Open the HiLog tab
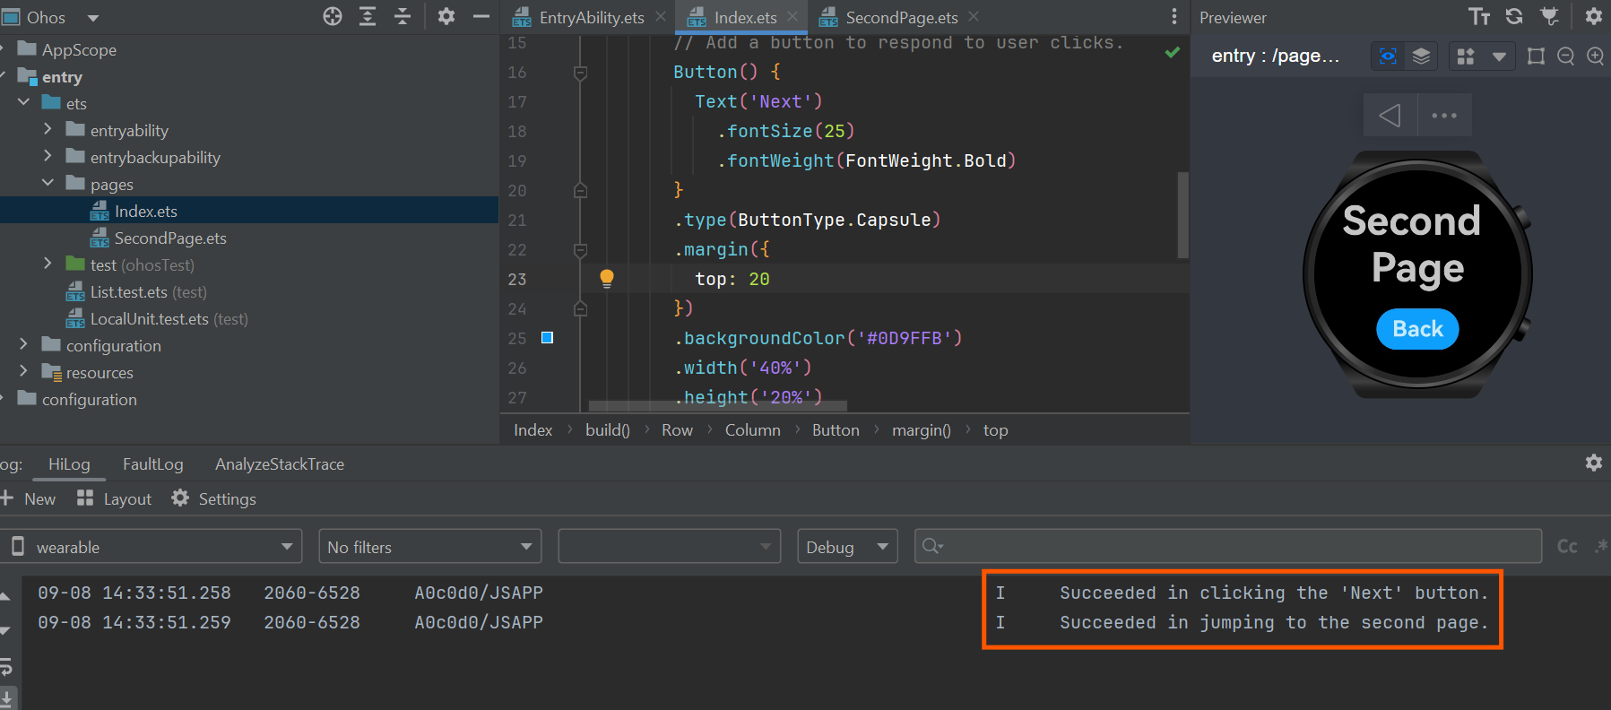1611x710 pixels. (x=69, y=464)
